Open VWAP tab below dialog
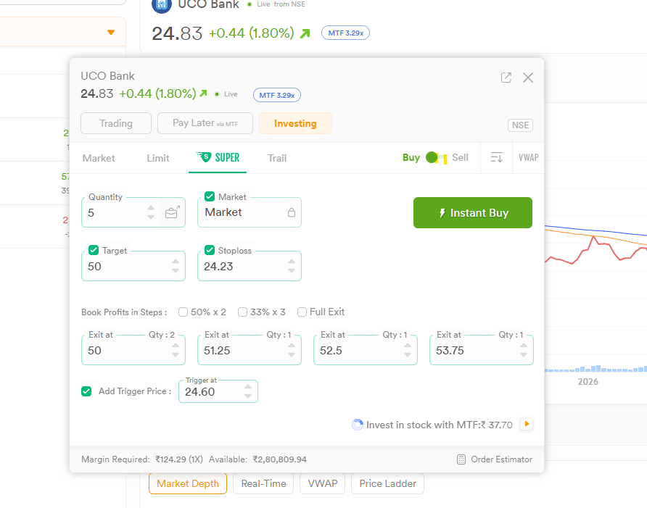 (323, 483)
